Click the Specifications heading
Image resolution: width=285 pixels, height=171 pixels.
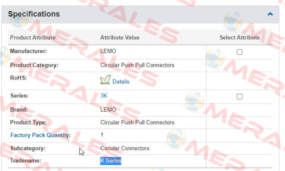pos(34,14)
